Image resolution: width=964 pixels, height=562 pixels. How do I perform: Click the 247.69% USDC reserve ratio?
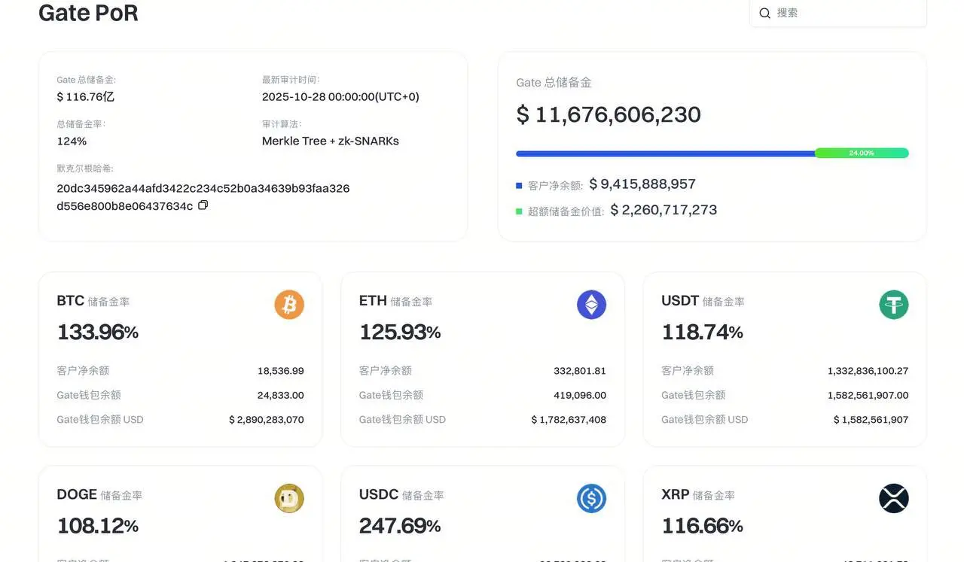400,525
